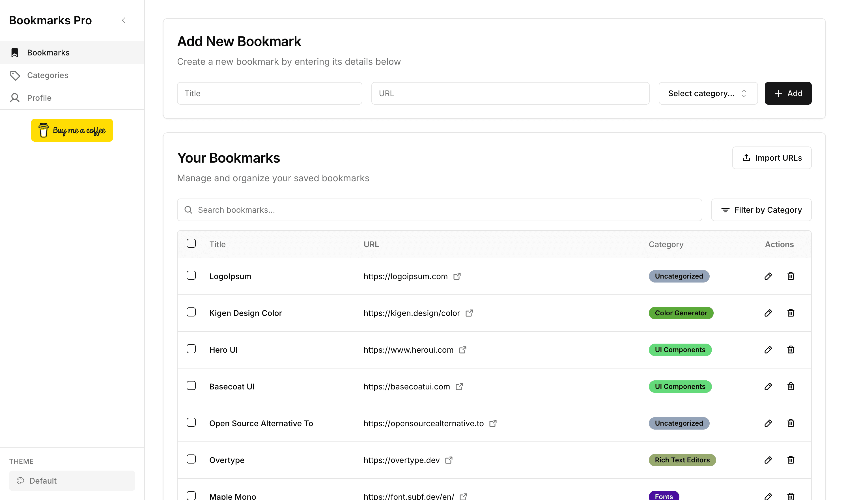Collapse the sidebar with the chevron arrow
Viewport: 844px width, 500px height.
(x=124, y=21)
